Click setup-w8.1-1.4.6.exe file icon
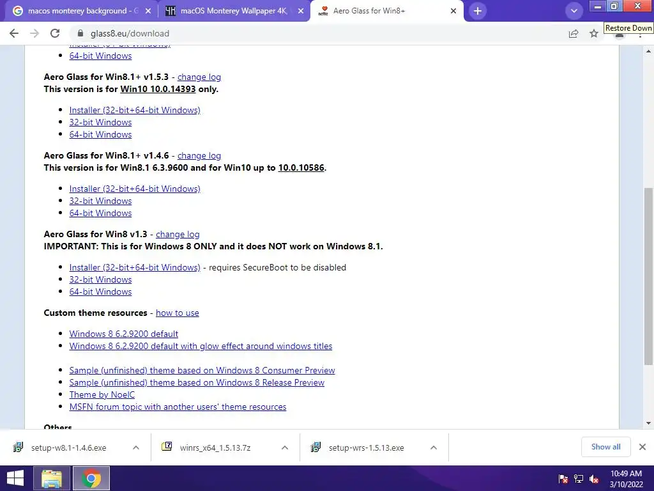Screen dimensions: 654x491 (18, 447)
